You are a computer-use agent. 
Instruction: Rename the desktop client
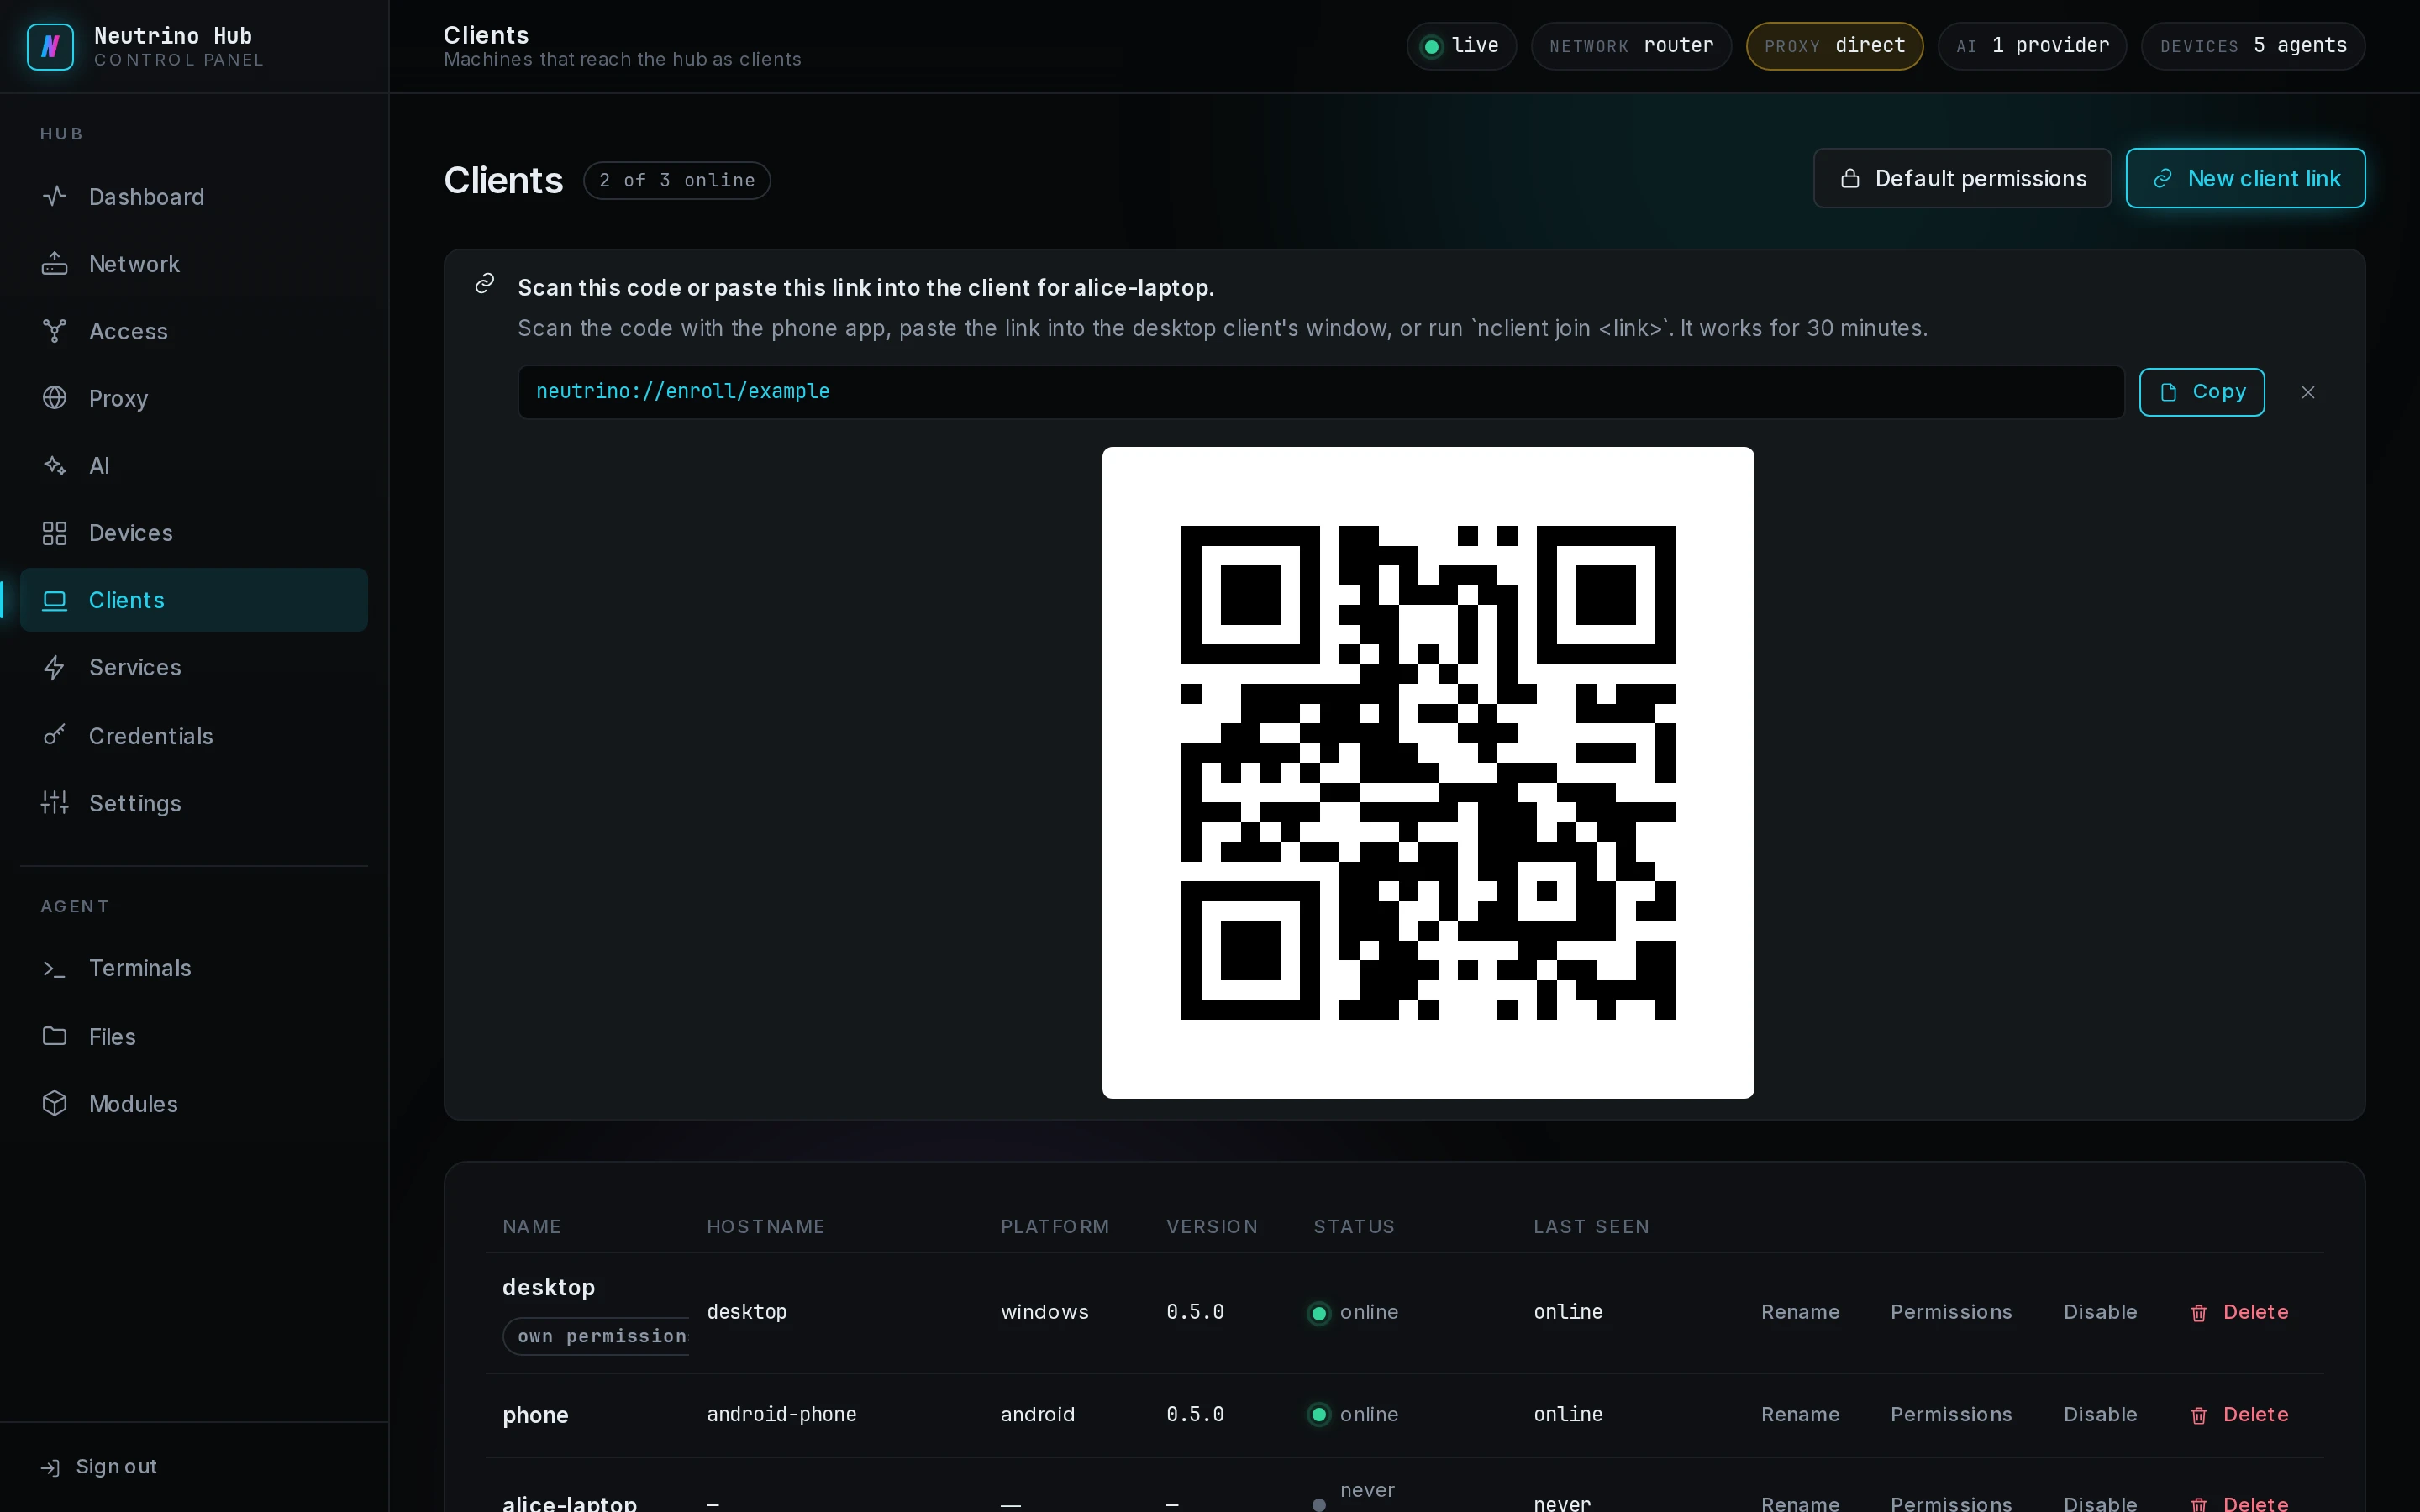click(x=1800, y=1312)
